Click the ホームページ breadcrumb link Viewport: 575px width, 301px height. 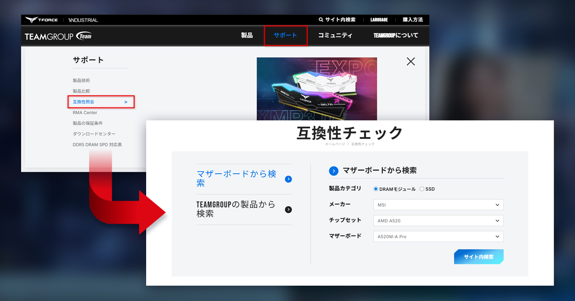point(335,144)
